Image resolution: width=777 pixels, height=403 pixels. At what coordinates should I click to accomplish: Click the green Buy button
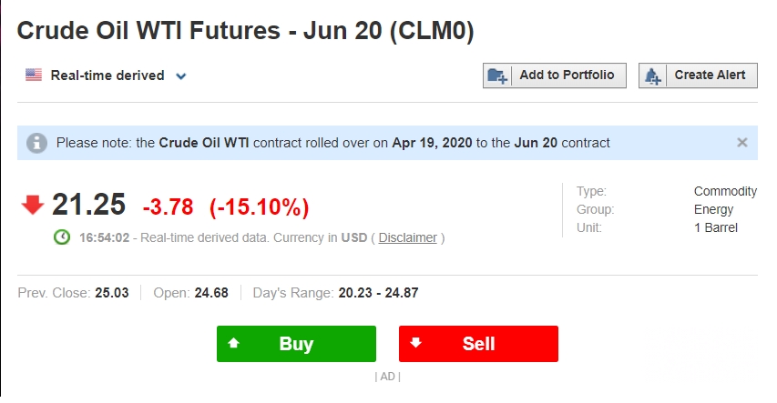tap(296, 344)
